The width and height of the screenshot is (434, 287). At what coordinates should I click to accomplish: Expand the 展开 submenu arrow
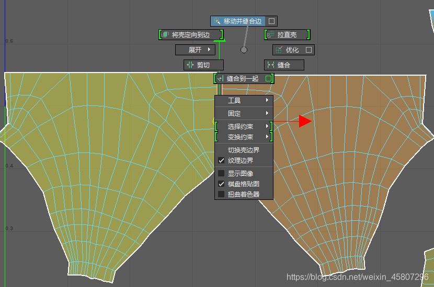pos(209,50)
